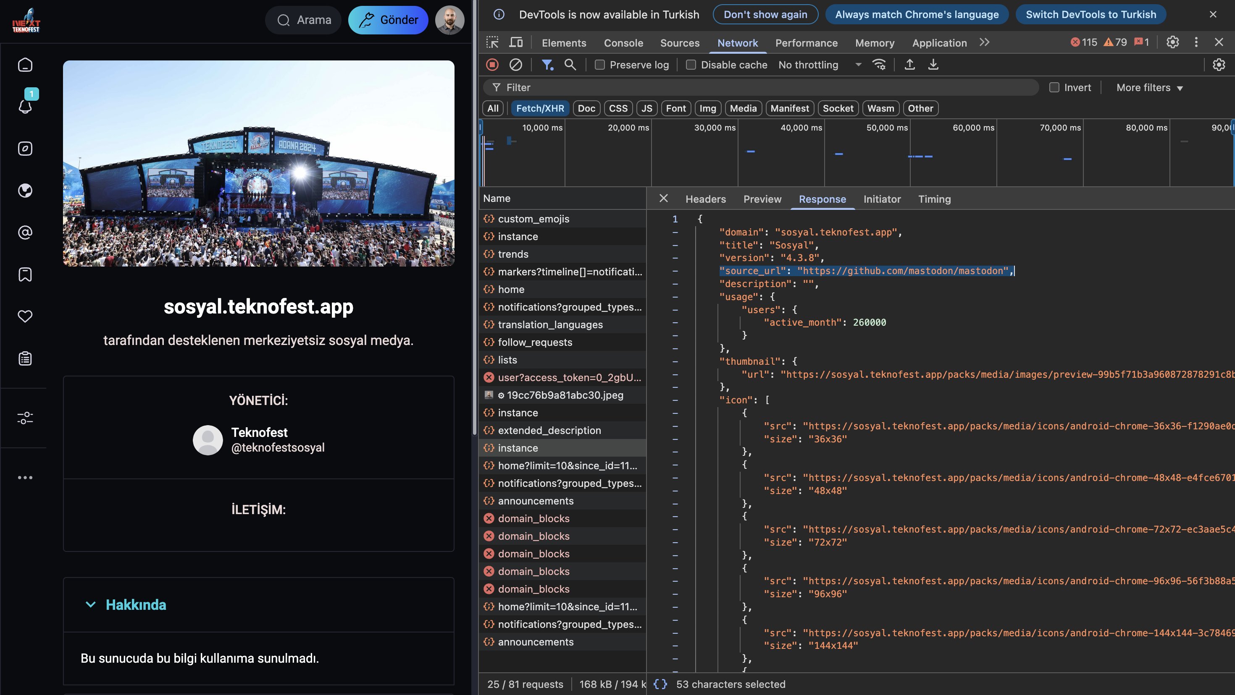1235x695 pixels.
Task: Open the explore compass icon in sidebar
Action: pyautogui.click(x=25, y=149)
